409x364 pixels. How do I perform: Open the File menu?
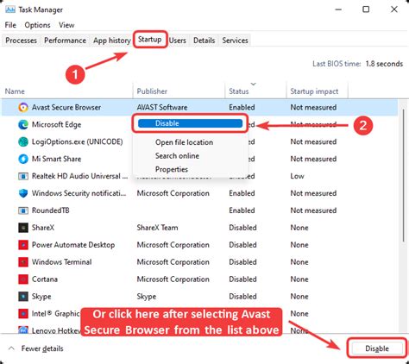(10, 25)
